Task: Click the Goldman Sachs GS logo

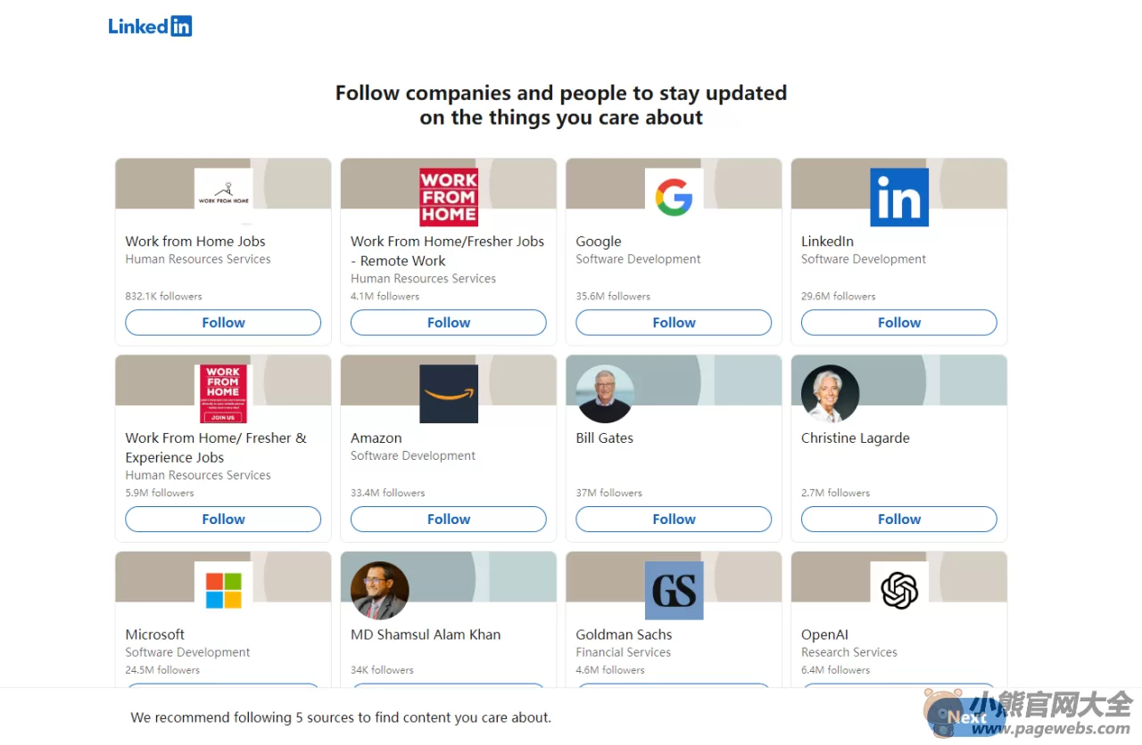Action: (674, 590)
